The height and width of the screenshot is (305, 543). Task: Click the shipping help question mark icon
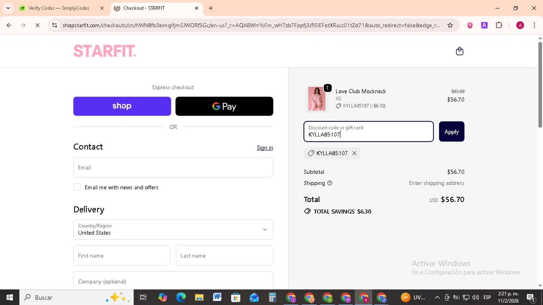click(x=330, y=183)
